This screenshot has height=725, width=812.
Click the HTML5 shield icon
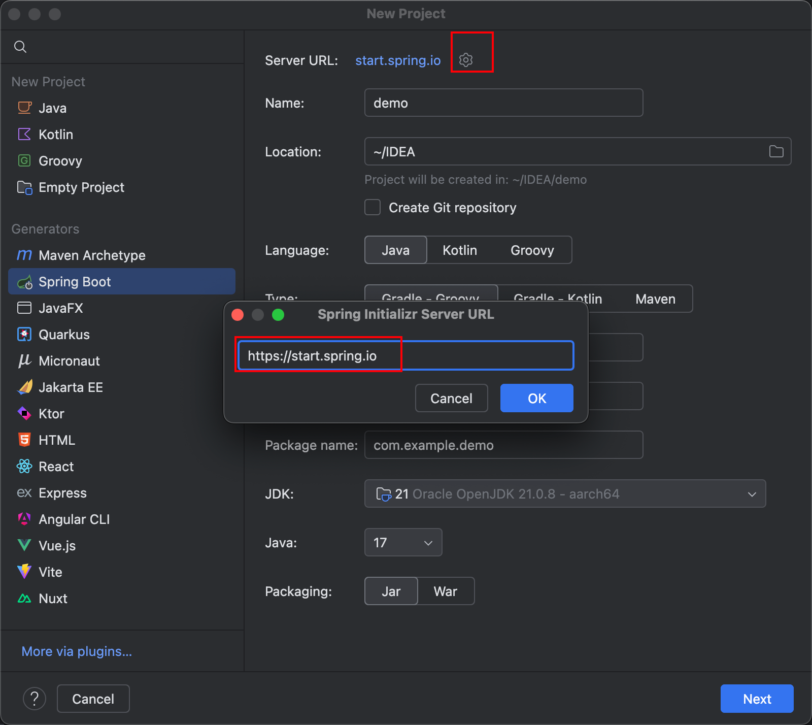(x=24, y=440)
